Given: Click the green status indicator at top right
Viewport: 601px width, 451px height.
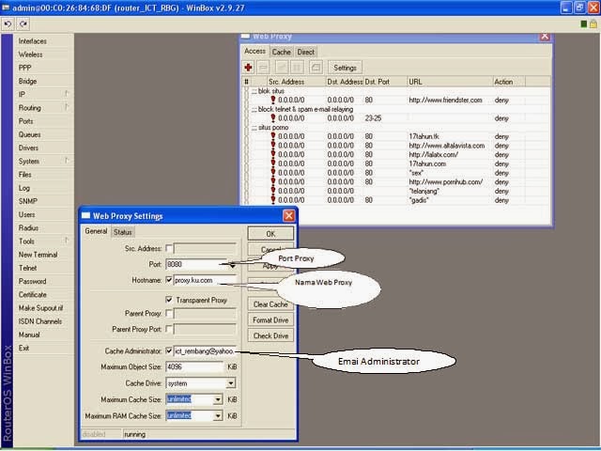Looking at the screenshot, I should pyautogui.click(x=584, y=24).
